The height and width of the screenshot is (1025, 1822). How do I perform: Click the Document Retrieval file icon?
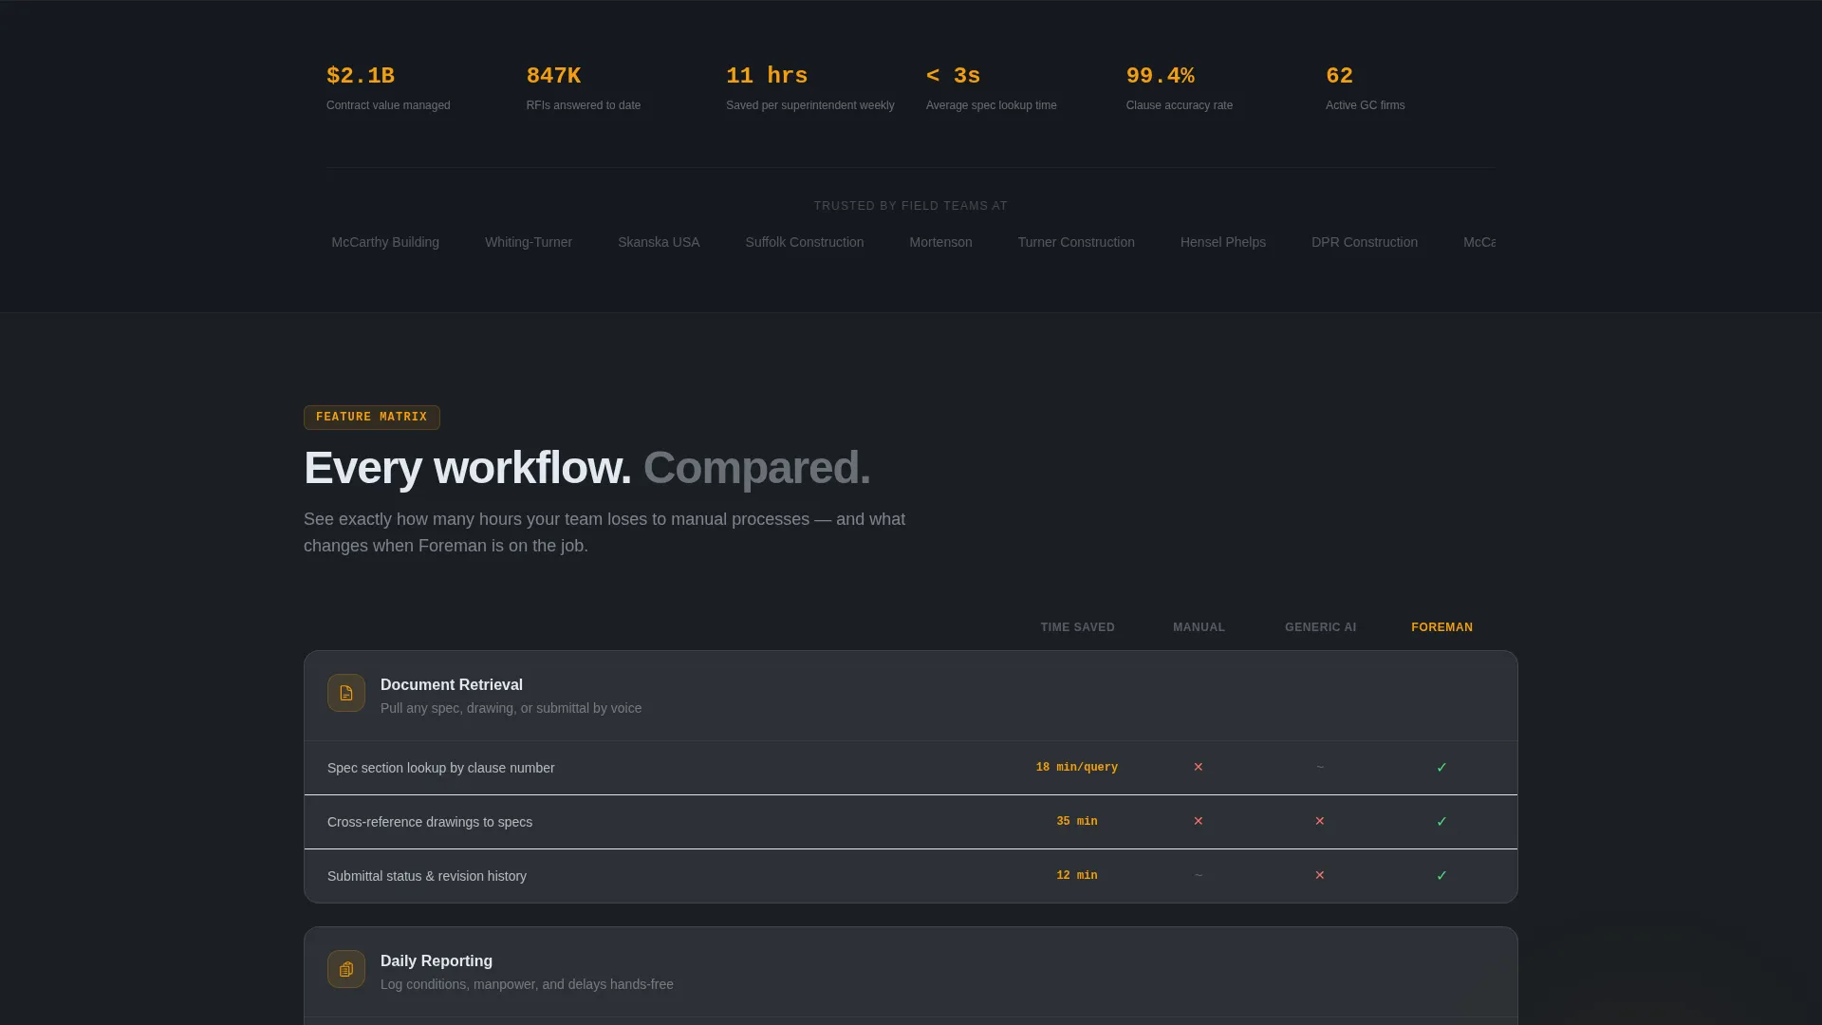point(346,693)
